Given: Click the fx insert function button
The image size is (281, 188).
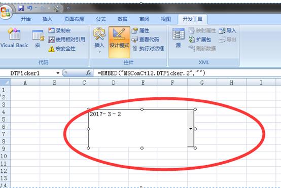Looking at the screenshot, I should click(x=88, y=73).
